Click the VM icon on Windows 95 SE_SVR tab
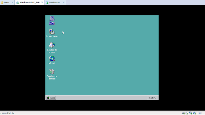This screenshot has width=205, height=115. pos(18,3)
